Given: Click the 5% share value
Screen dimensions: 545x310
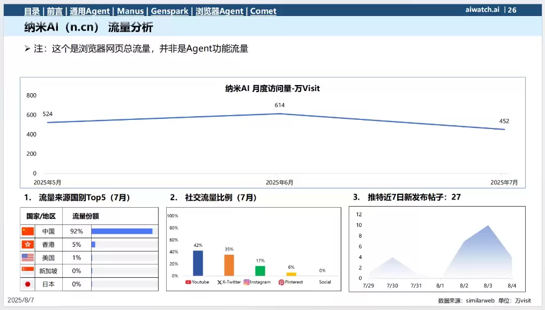Looking at the screenshot, I should coord(77,244).
